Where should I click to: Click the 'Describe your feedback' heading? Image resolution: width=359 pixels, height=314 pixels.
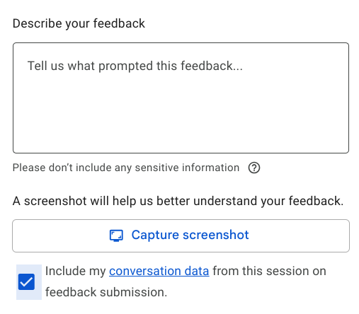point(79,23)
